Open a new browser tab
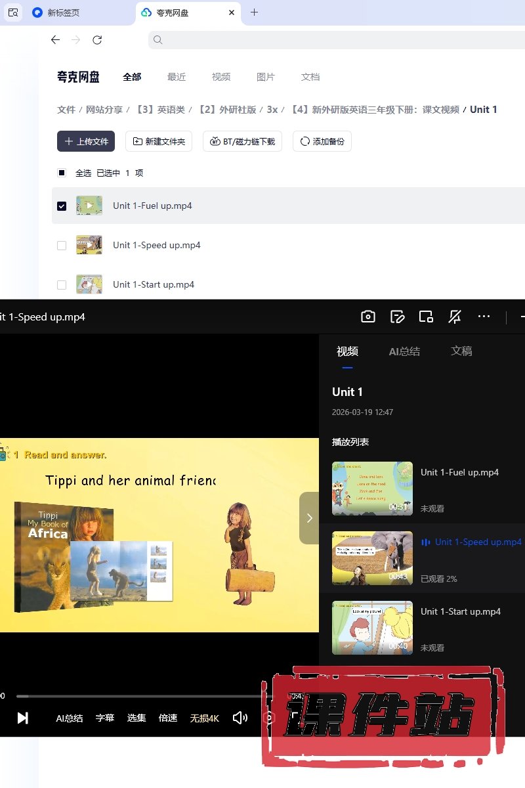Image resolution: width=525 pixels, height=788 pixels. click(x=255, y=12)
